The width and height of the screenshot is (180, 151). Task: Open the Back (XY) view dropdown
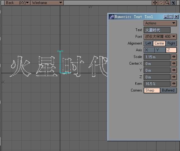17,3
